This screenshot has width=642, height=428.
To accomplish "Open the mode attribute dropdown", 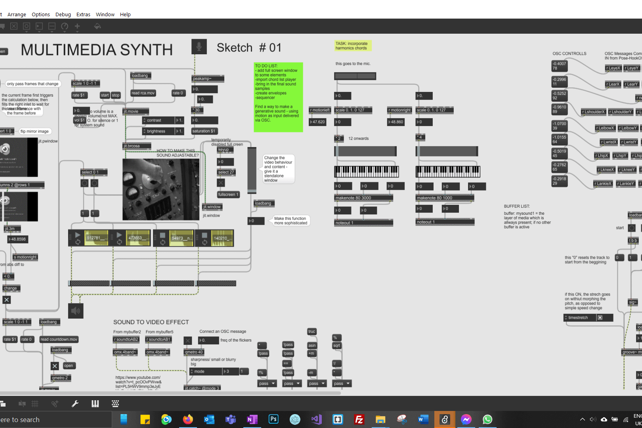I will coord(205,372).
